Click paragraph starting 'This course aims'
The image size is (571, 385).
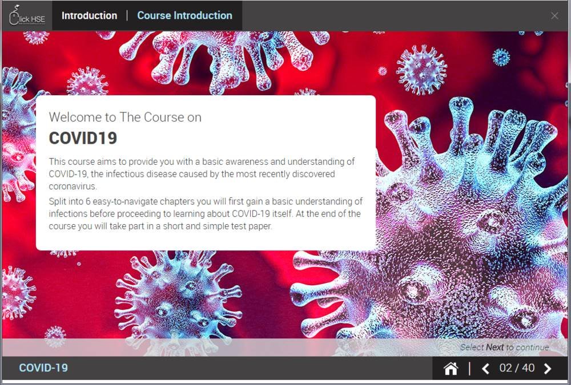[x=202, y=174]
